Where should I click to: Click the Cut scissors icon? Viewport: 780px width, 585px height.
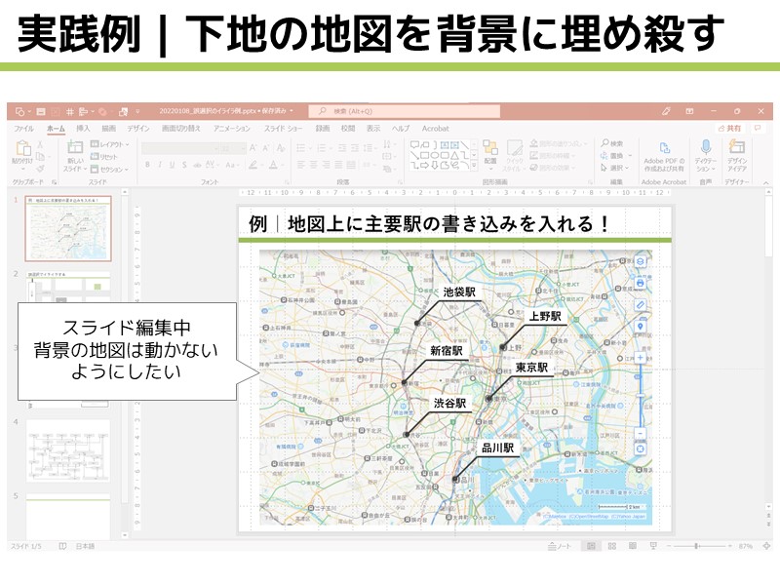(x=40, y=144)
